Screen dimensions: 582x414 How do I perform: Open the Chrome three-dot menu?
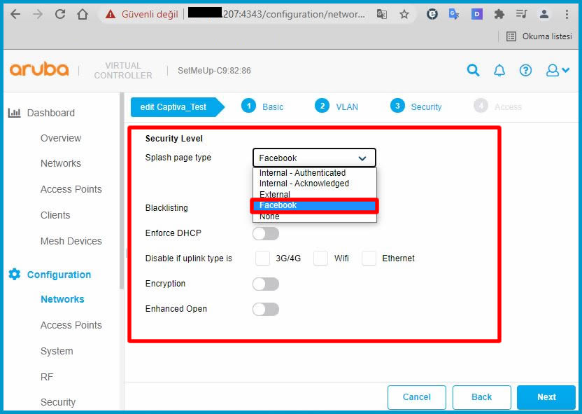[x=567, y=14]
